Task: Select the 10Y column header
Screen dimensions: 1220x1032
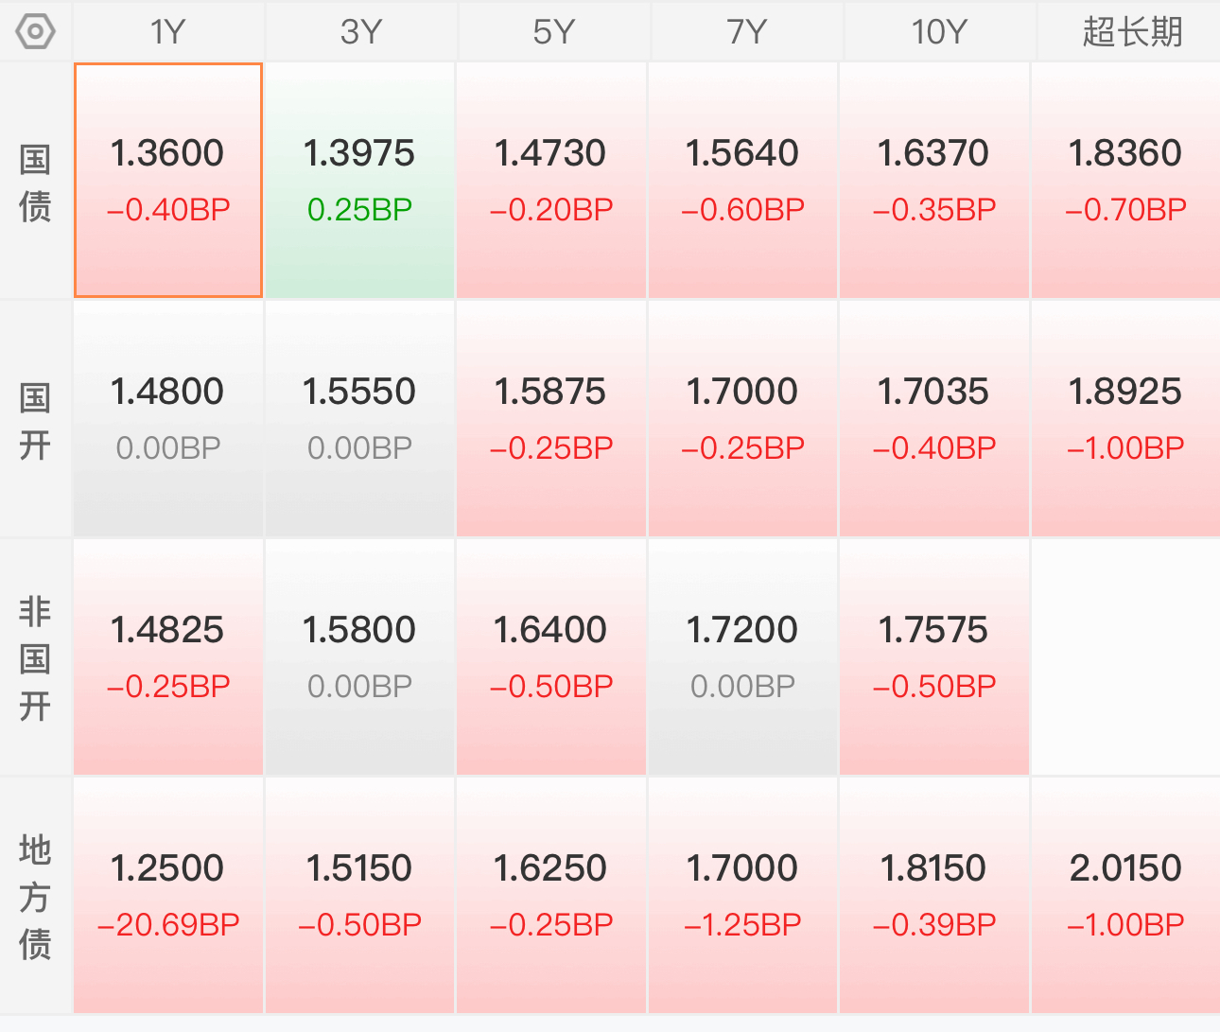Action: pos(937,32)
